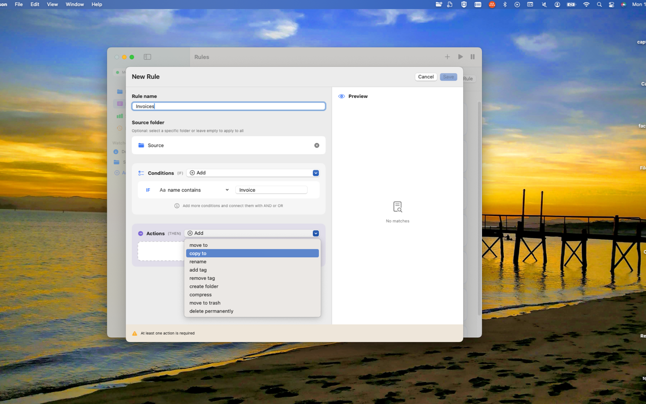Pause rule processing with the pause icon
Screen dimensions: 646x404
point(472,57)
